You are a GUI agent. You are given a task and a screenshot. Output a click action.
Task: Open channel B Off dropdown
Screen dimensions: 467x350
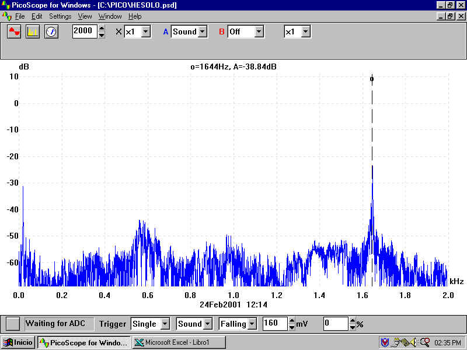pyautogui.click(x=259, y=32)
